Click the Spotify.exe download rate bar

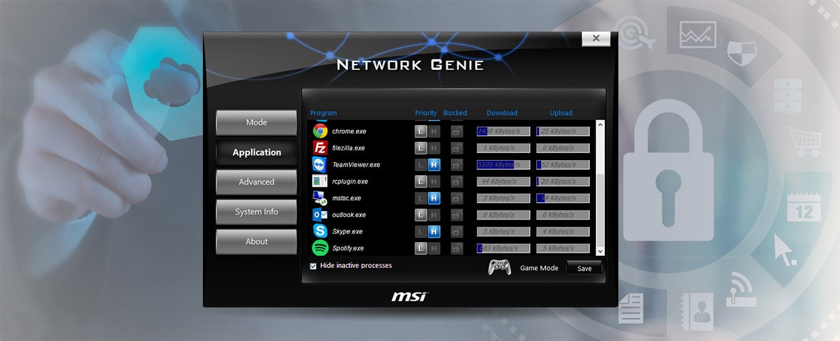[503, 248]
